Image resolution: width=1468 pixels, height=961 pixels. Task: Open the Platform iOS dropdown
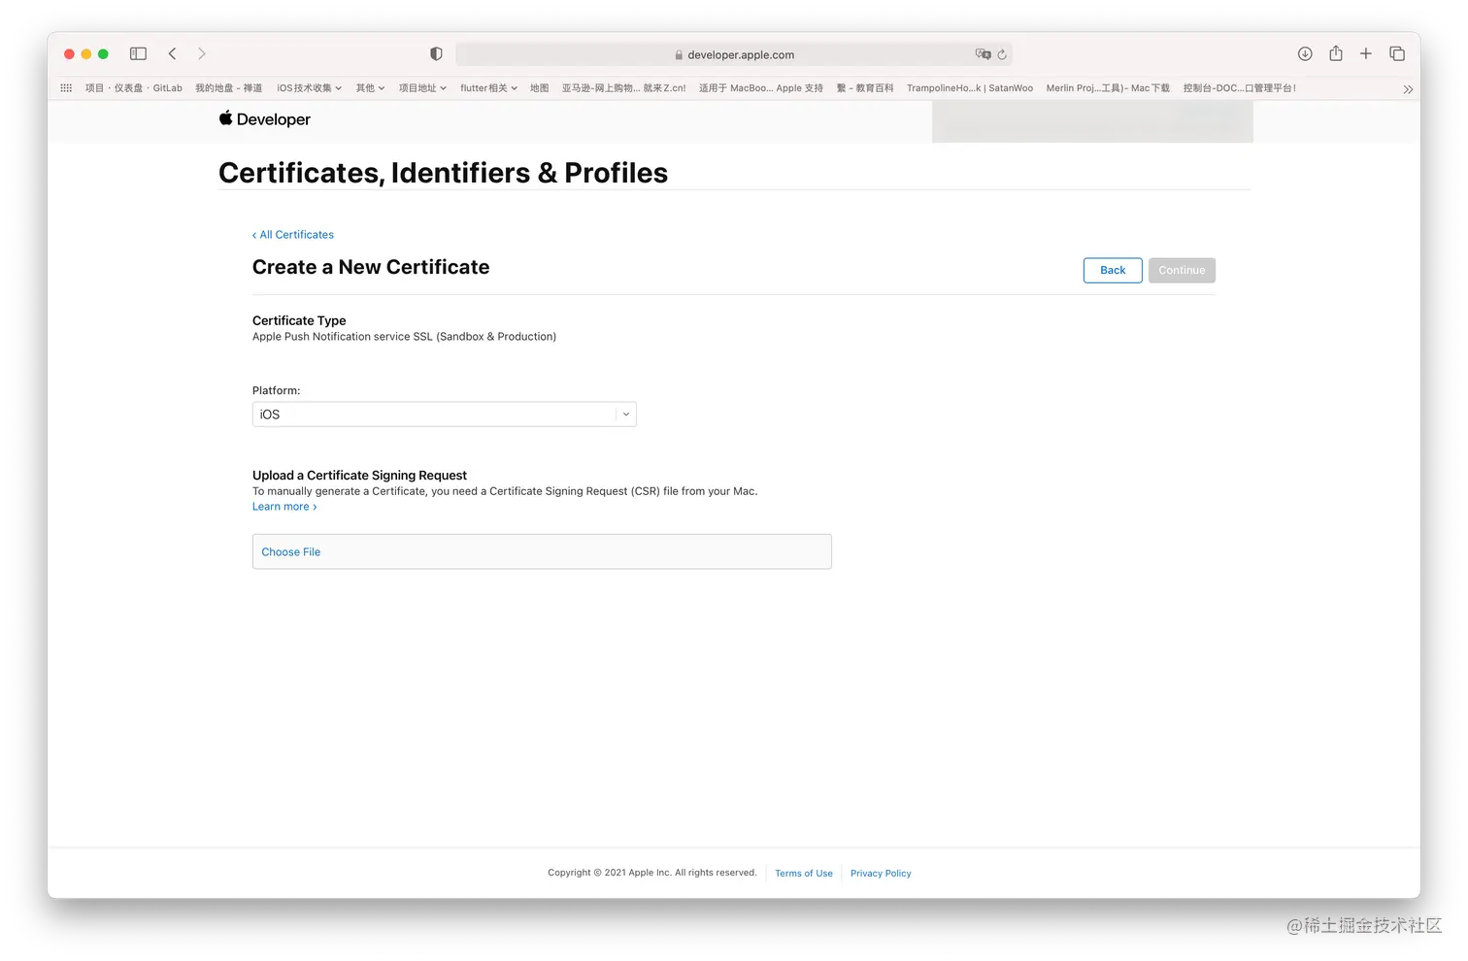[x=444, y=414]
